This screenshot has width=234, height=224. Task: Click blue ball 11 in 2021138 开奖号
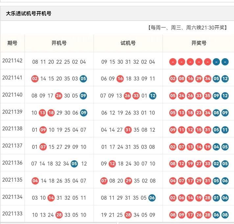[x=225, y=130]
